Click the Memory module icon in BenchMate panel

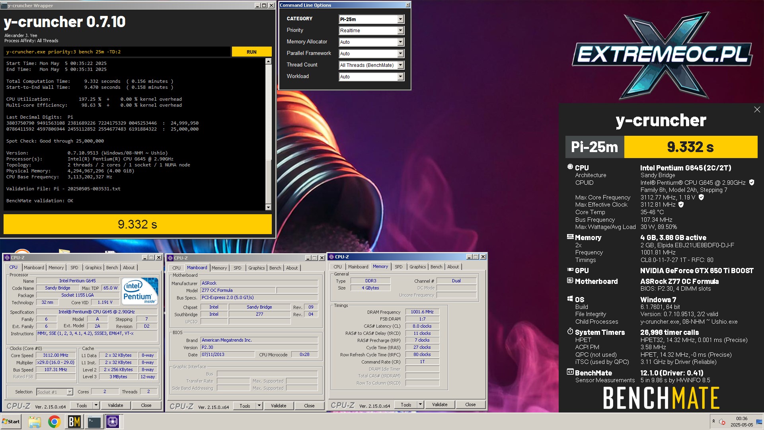[570, 237]
